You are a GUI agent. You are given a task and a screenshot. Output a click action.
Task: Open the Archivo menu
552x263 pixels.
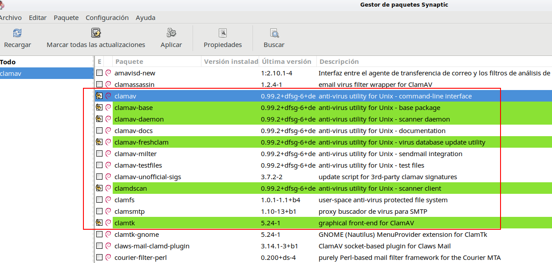click(x=10, y=18)
